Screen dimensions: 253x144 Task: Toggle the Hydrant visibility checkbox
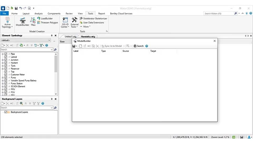click(6, 63)
